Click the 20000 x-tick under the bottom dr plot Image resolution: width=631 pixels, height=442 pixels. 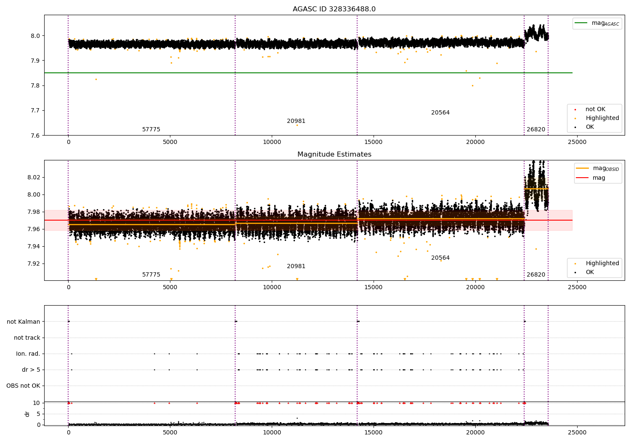[475, 433]
